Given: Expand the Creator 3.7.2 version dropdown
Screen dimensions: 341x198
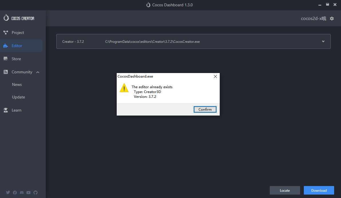Looking at the screenshot, I should pos(323,41).
